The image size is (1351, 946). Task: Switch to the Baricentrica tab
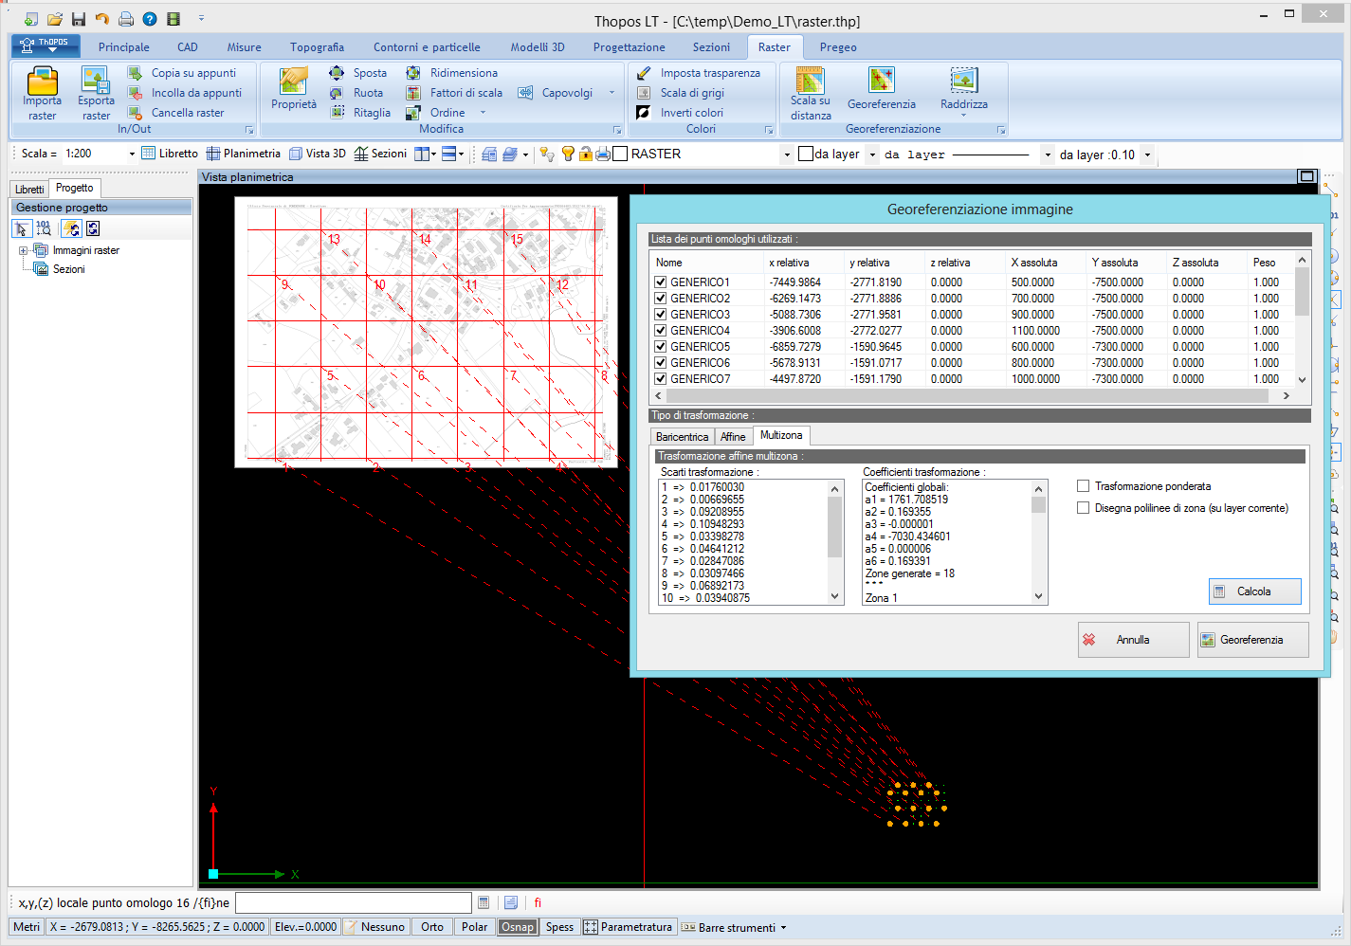[682, 437]
